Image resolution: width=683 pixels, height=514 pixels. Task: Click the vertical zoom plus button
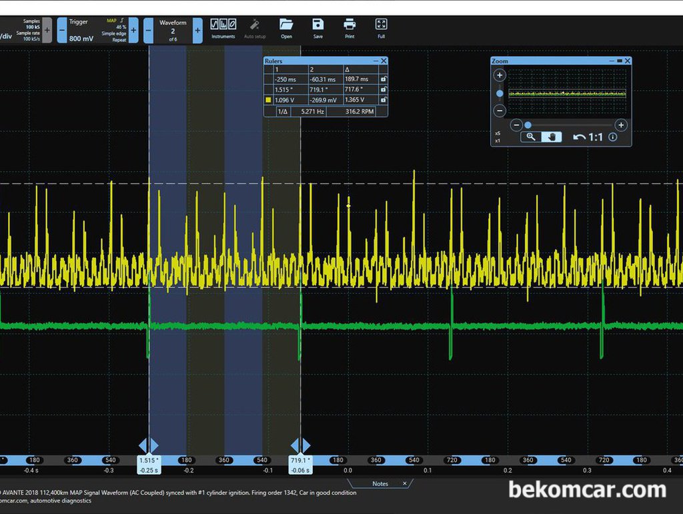tap(500, 75)
